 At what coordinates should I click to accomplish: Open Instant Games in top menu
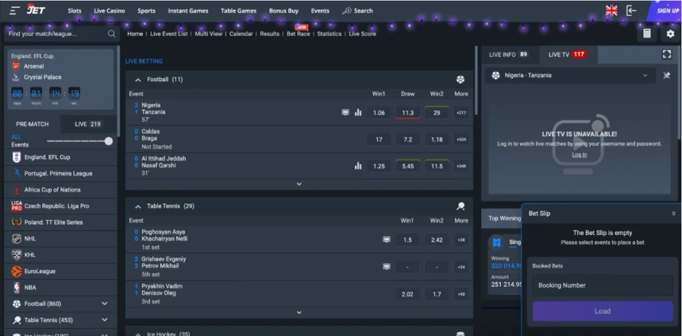point(188,11)
